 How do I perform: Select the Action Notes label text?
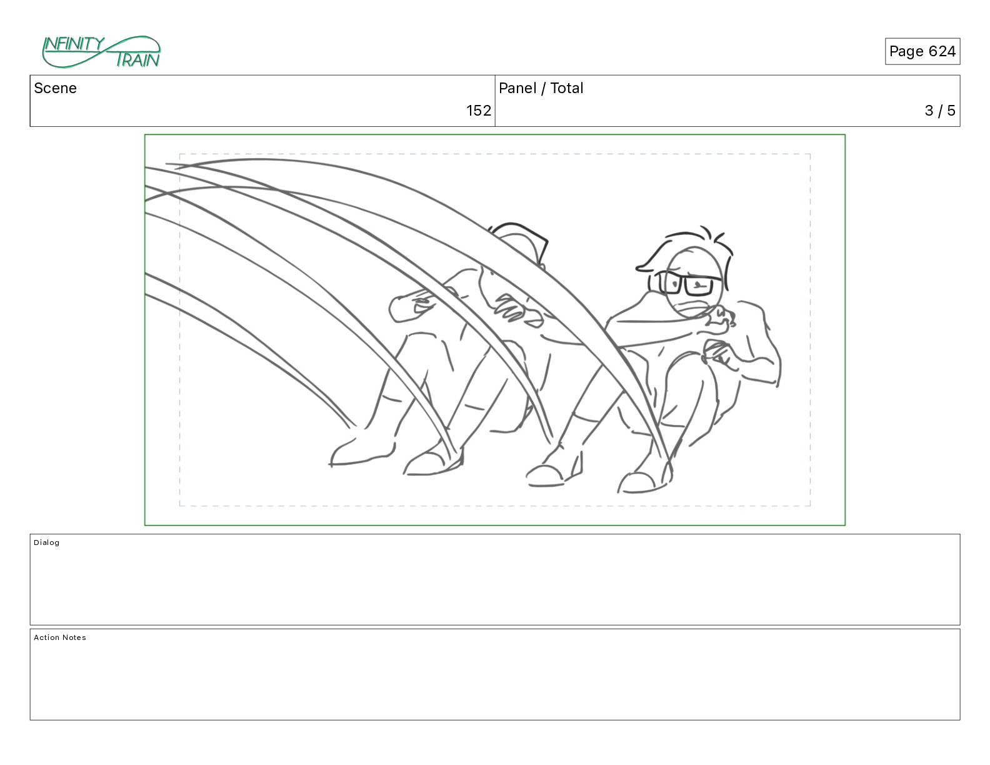click(60, 637)
